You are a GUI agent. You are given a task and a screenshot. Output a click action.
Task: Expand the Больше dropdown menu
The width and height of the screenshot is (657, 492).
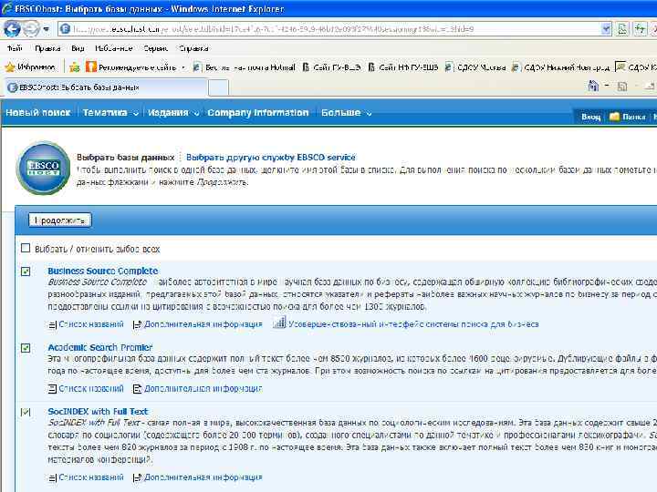346,113
